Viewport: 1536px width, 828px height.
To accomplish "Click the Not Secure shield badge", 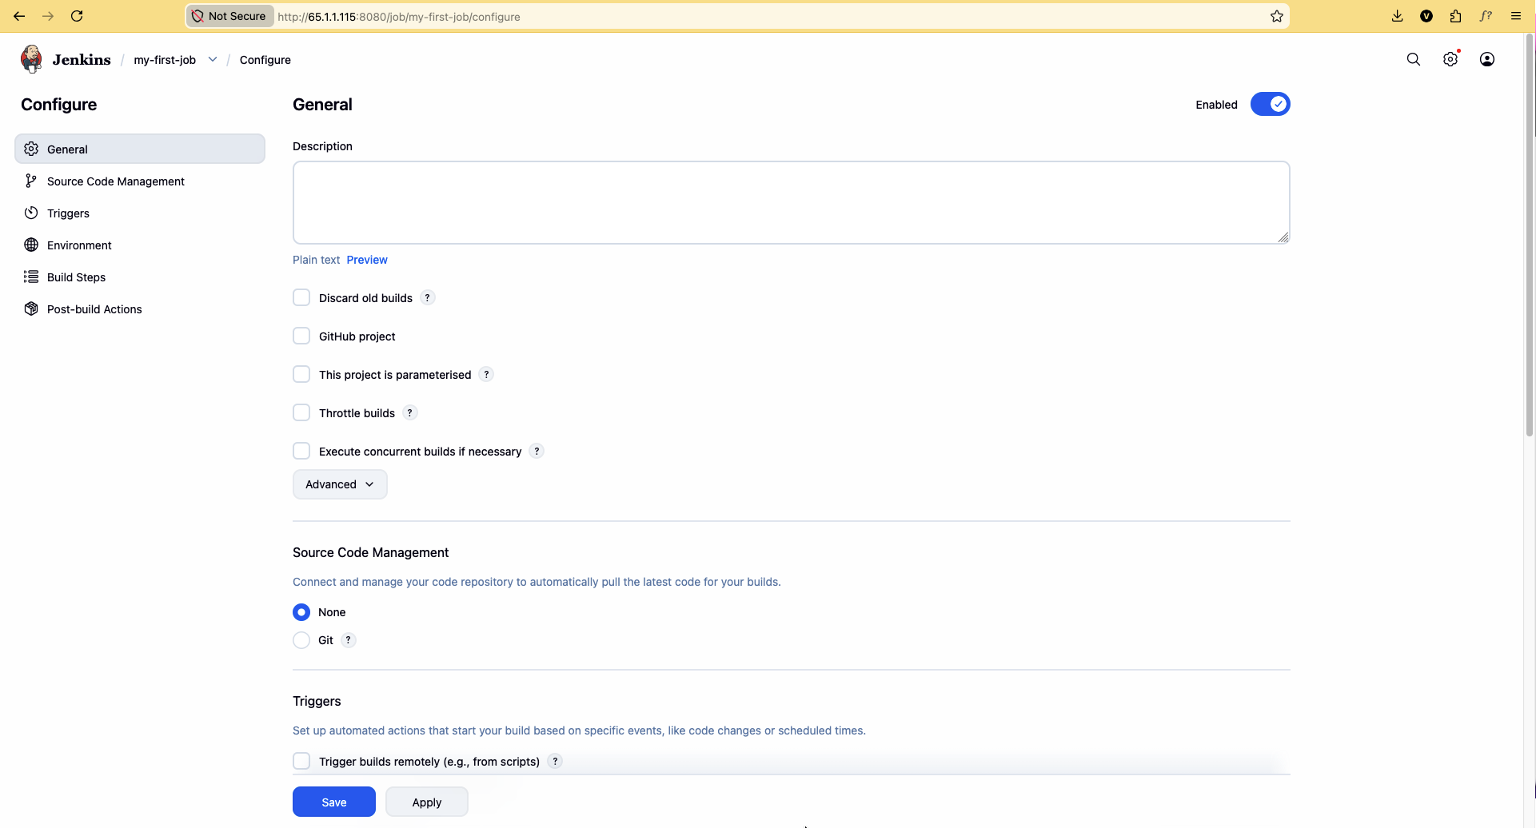I will (230, 16).
